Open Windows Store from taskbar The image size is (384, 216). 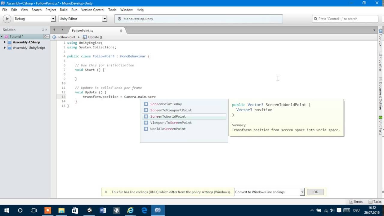point(75,210)
